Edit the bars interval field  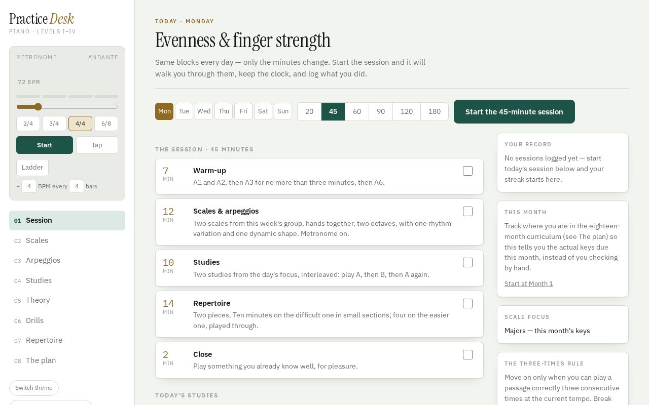click(77, 186)
